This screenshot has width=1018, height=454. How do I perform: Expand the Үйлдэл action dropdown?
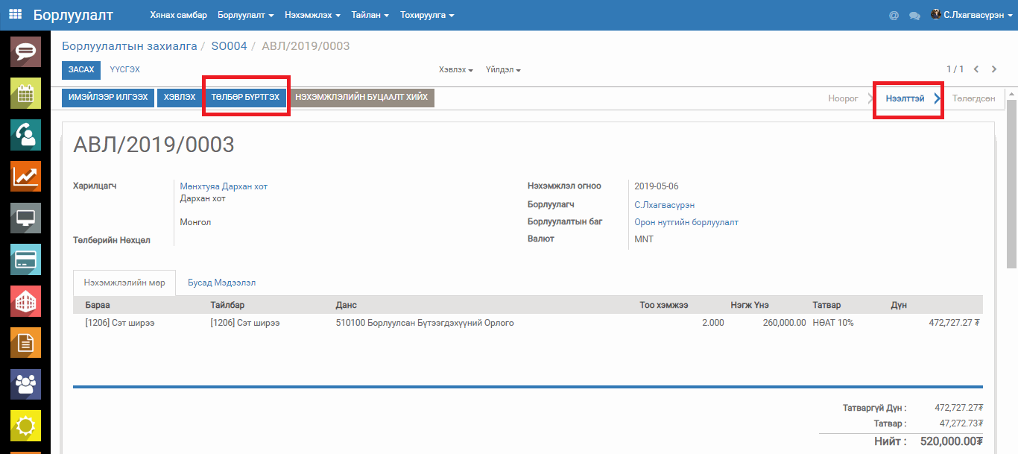503,69
